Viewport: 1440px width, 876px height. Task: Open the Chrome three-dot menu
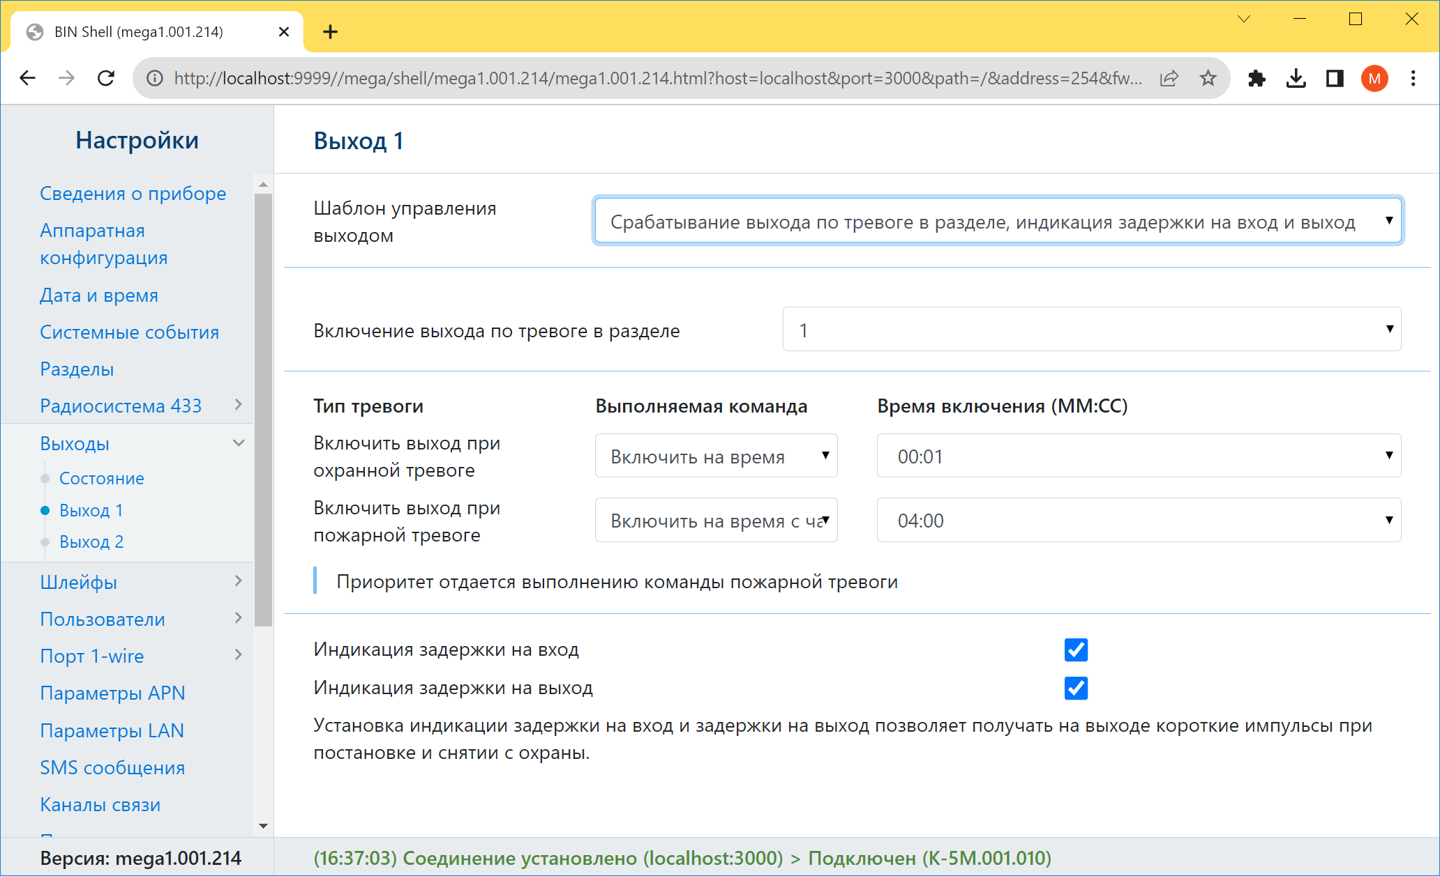[x=1413, y=78]
